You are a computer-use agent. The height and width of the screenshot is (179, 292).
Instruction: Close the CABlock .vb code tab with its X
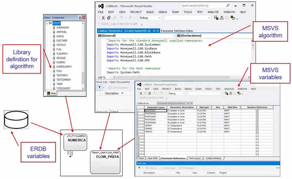tap(158, 31)
